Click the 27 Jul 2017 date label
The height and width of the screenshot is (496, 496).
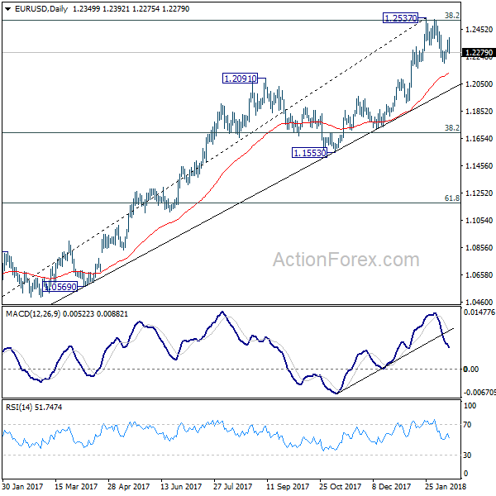click(x=233, y=486)
